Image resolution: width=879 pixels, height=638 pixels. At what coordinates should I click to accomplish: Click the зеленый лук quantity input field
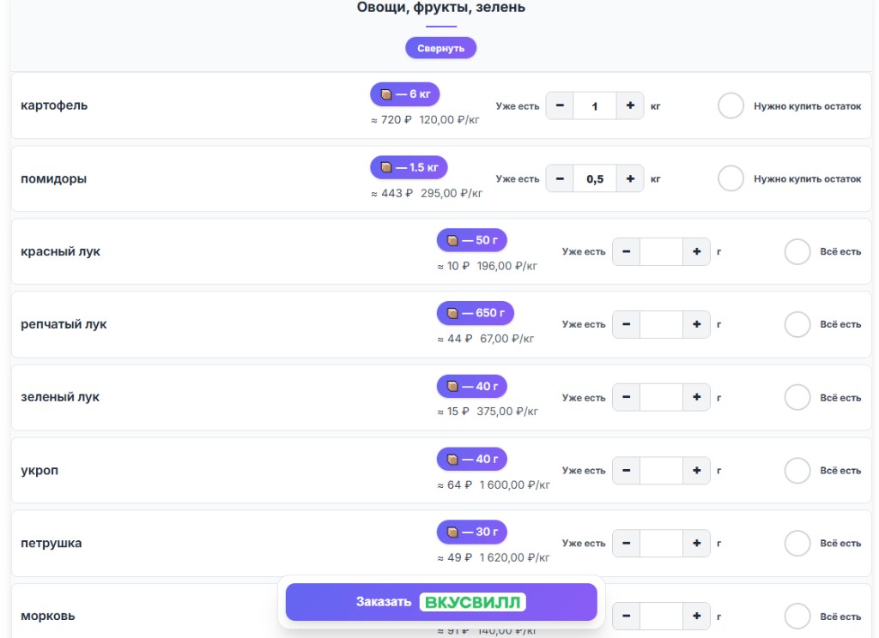pos(662,397)
